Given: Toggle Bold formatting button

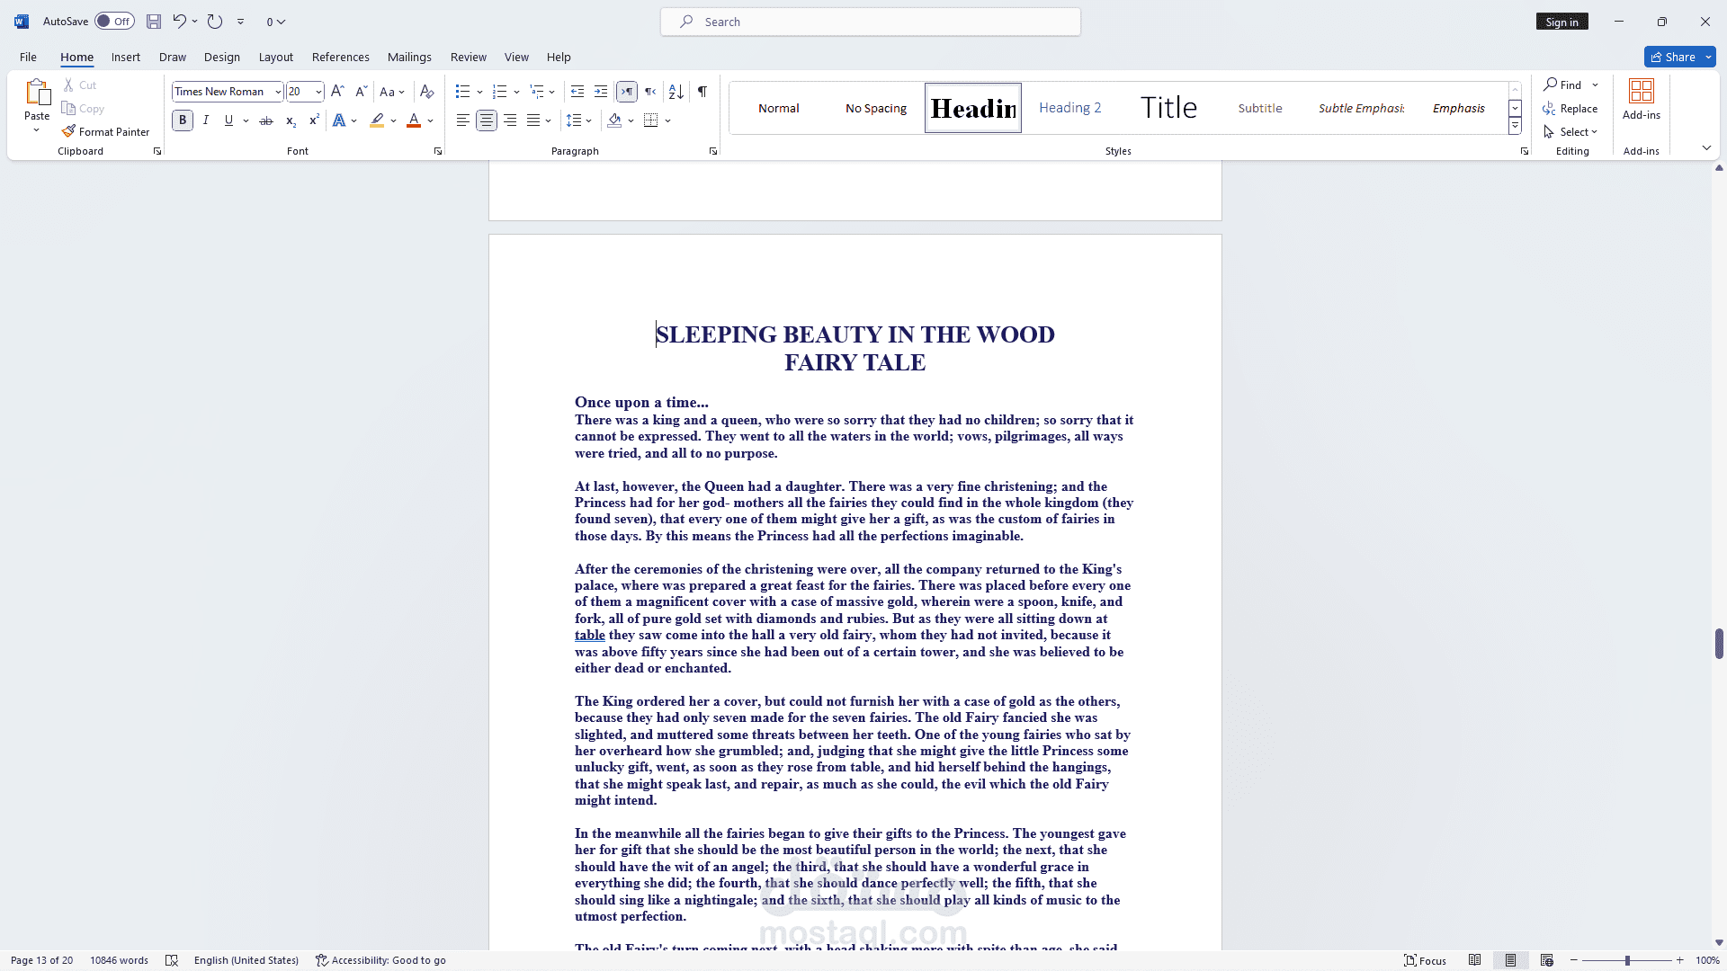Looking at the screenshot, I should pos(183,120).
